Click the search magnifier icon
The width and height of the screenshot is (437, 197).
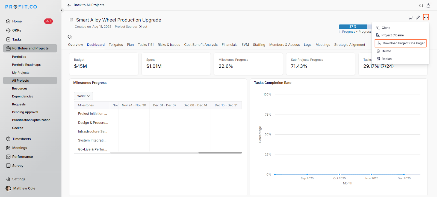(x=421, y=6)
